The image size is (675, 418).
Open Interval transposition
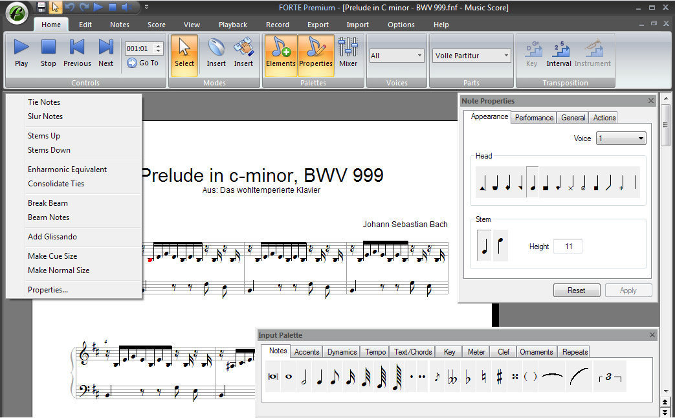pos(559,53)
